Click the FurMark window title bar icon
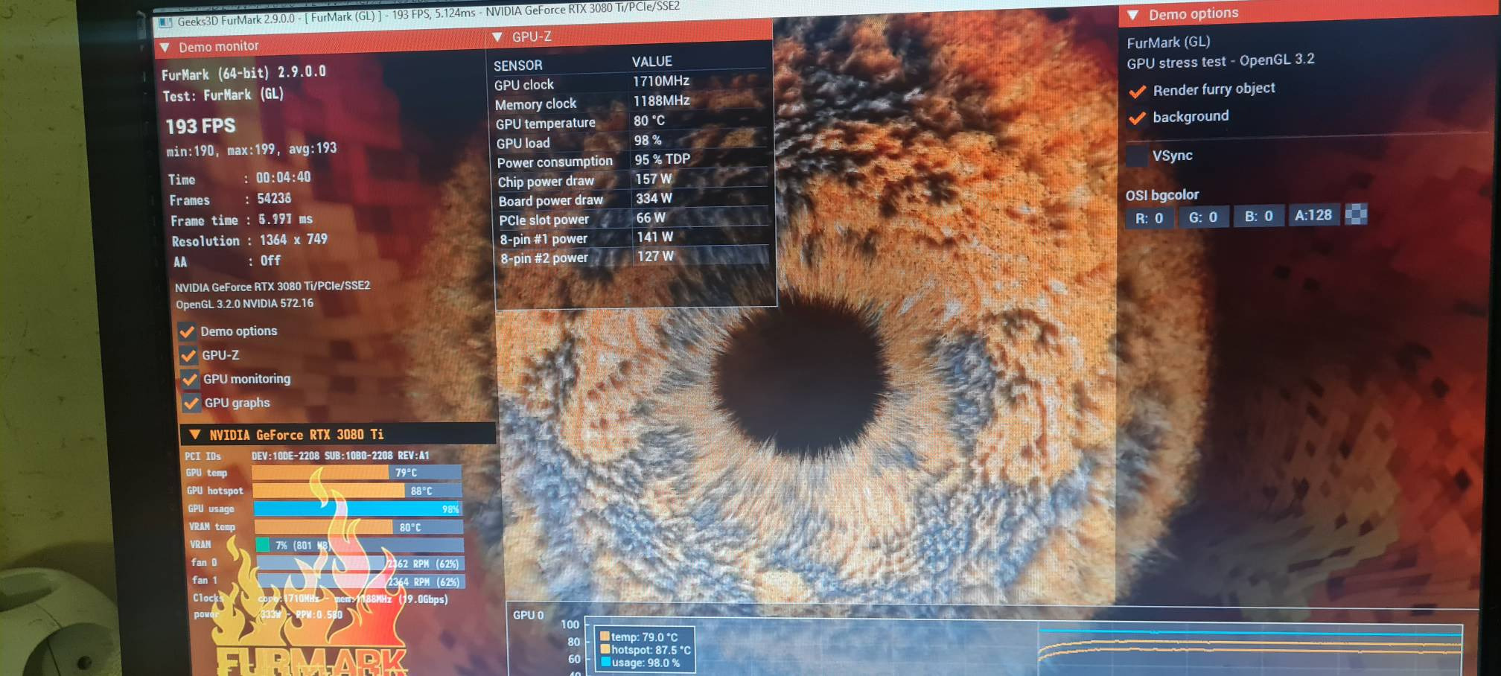This screenshot has height=676, width=1501. 165,22
